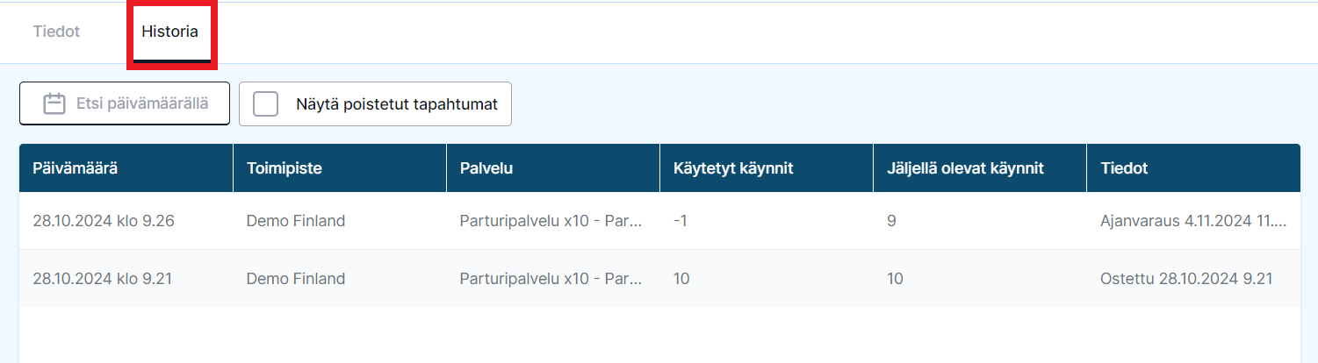The image size is (1318, 363).
Task: Select the 28.10.2024 klo 9.21 row
Action: [x=659, y=279]
